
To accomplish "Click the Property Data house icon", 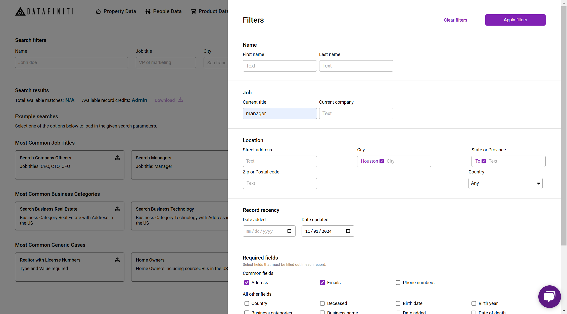I will click(98, 11).
